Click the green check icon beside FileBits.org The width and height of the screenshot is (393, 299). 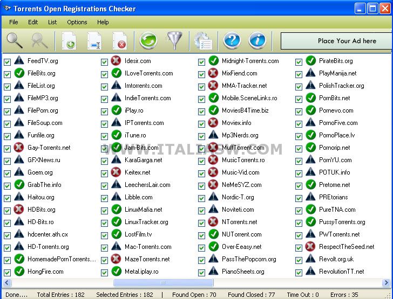[x=19, y=73]
